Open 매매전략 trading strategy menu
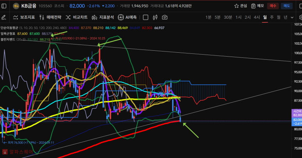Image resolution: width=302 pixels, height=158 pixels. coord(50,17)
